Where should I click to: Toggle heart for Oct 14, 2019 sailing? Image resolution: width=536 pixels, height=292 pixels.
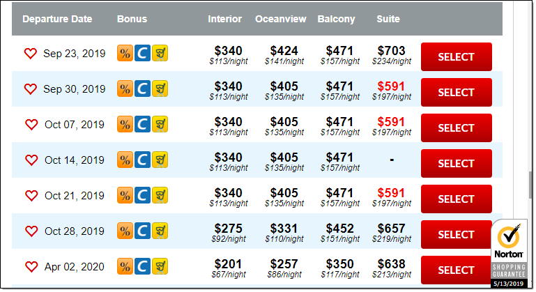31,160
